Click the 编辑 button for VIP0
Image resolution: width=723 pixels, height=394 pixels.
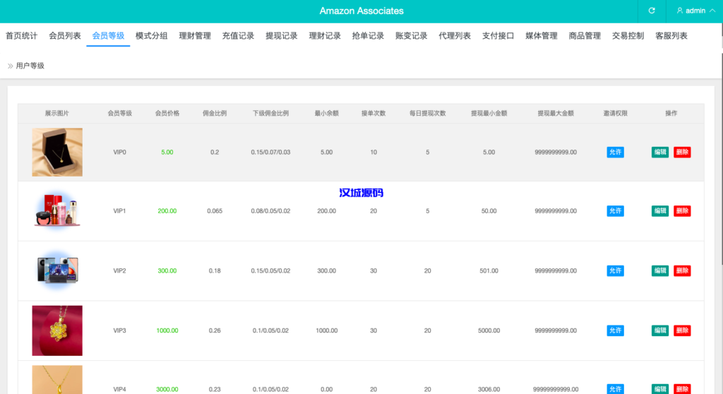click(x=660, y=152)
